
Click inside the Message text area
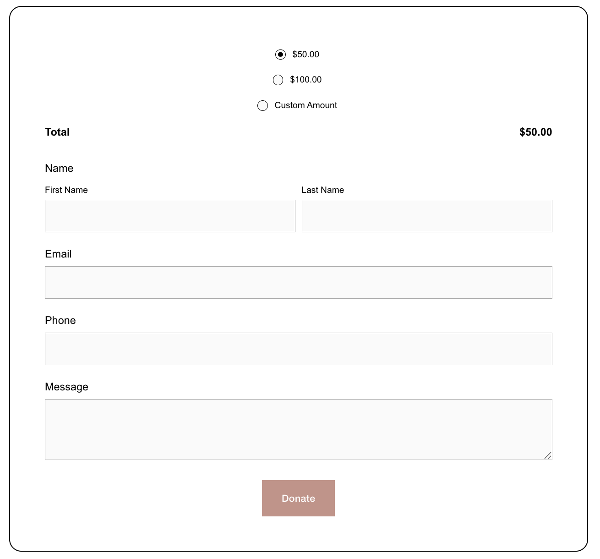pyautogui.click(x=298, y=429)
